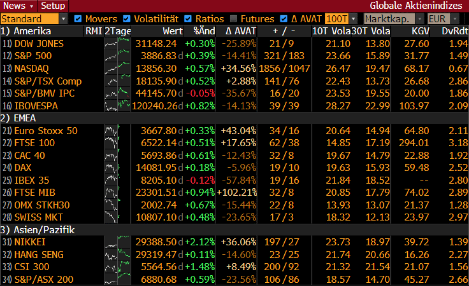Click the NASDAQ 2-day sparkline chart

(x=117, y=68)
